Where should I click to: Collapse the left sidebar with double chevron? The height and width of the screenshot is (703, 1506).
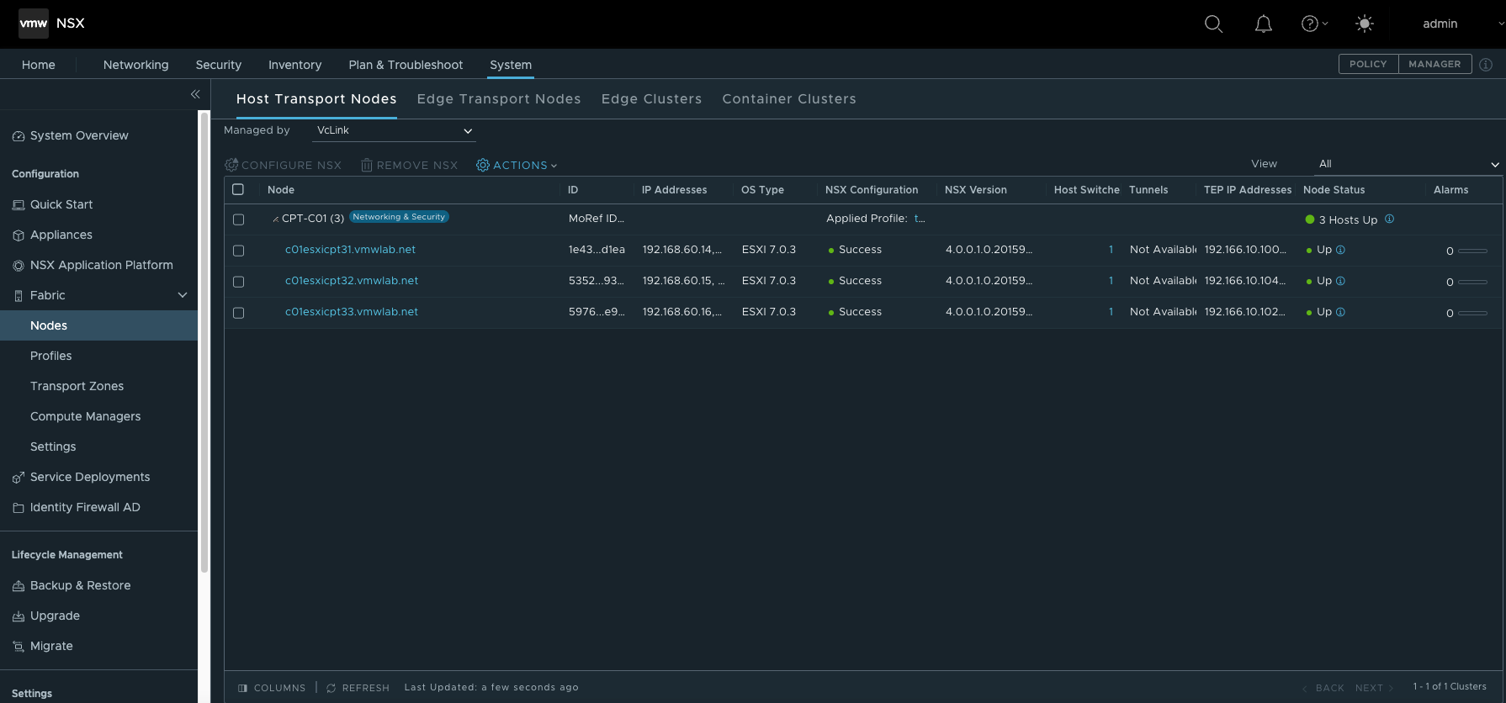pyautogui.click(x=195, y=94)
